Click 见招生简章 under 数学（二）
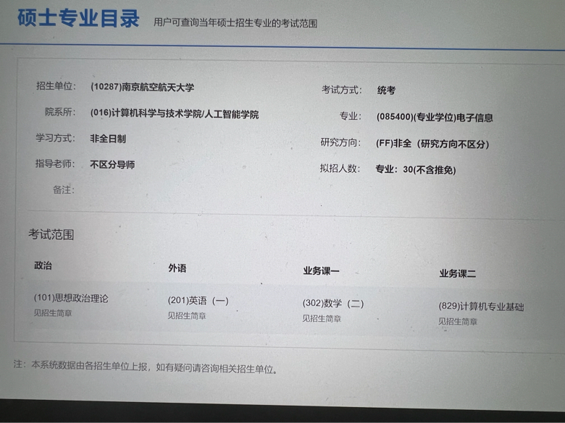The height and width of the screenshot is (423, 565). (x=322, y=318)
